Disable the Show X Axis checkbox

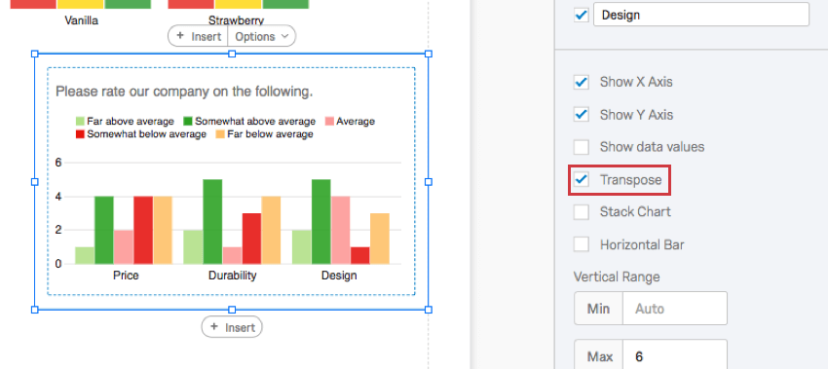[582, 82]
